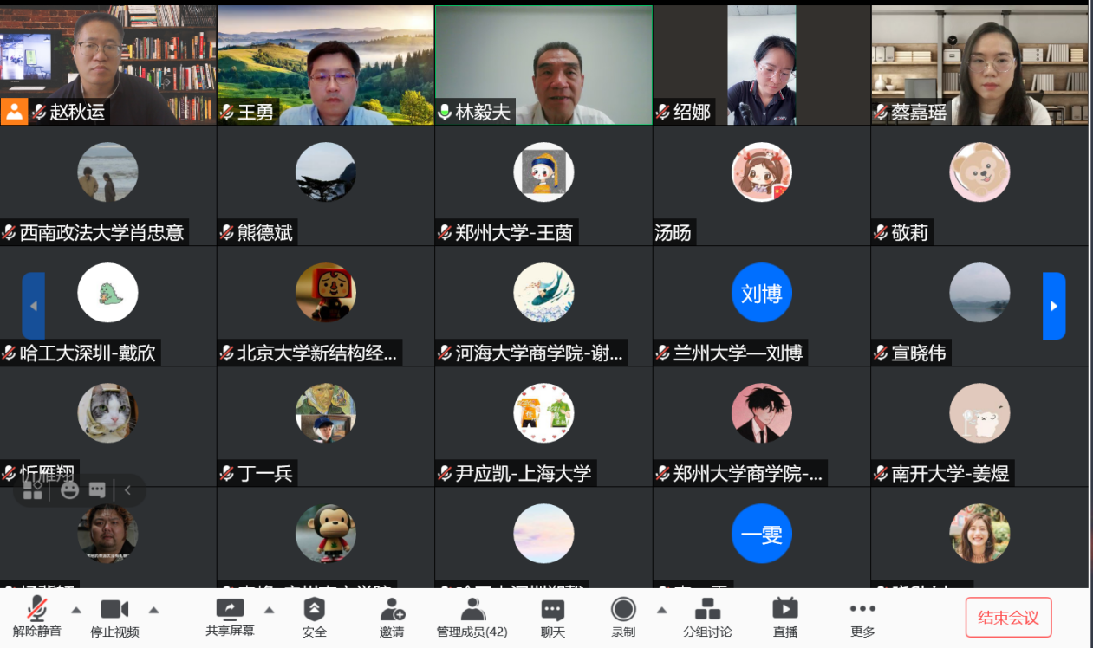
Task: Select 王勇 video tile
Action: [x=325, y=65]
